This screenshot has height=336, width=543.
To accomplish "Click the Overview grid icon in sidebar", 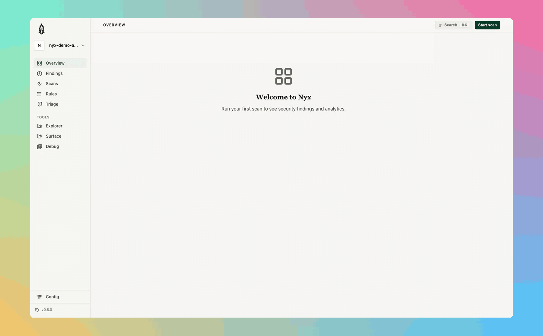I will [40, 63].
